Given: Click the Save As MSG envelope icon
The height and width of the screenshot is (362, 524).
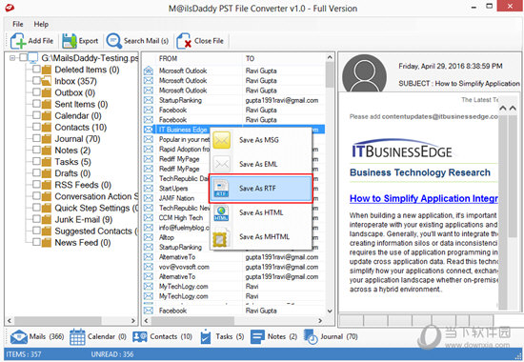Looking at the screenshot, I should pos(222,140).
